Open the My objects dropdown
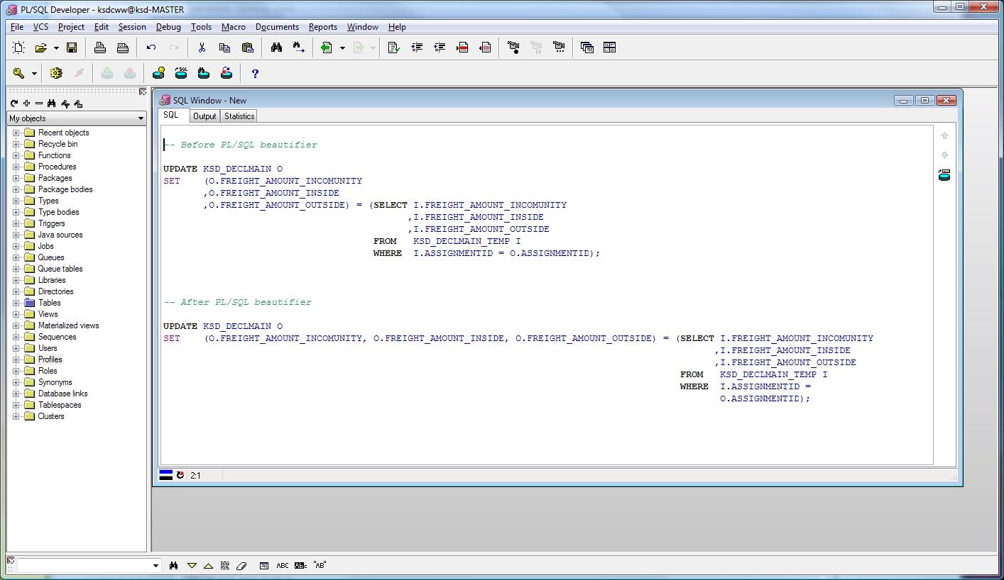1004x580 pixels. 141,118
